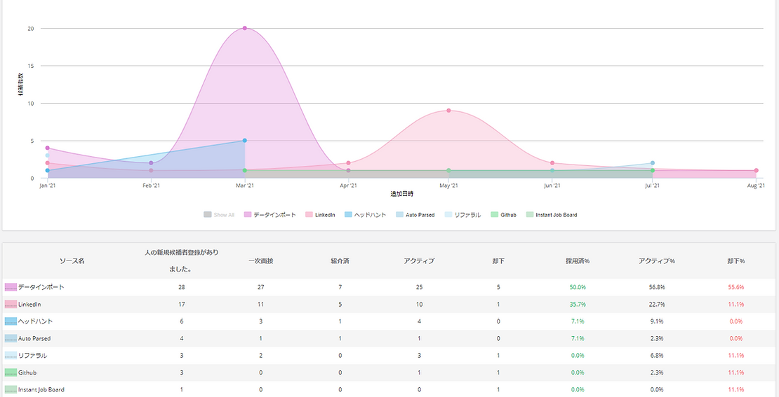The height and width of the screenshot is (397, 779).
Task: Toggle リファラル series in chart legend
Action: [x=462, y=215]
